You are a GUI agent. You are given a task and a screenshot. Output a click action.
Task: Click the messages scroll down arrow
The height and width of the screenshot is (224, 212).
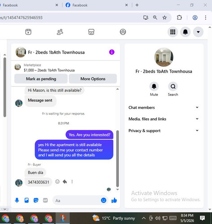click(x=117, y=190)
